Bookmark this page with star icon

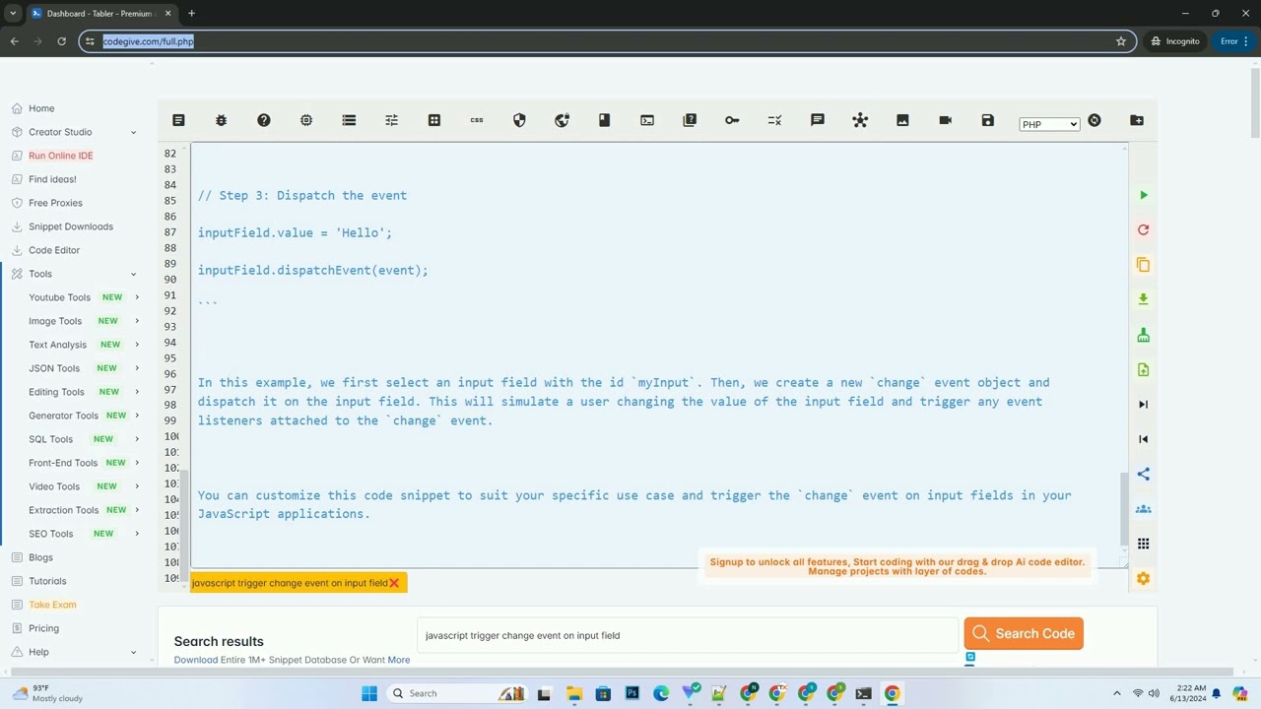pos(1121,41)
